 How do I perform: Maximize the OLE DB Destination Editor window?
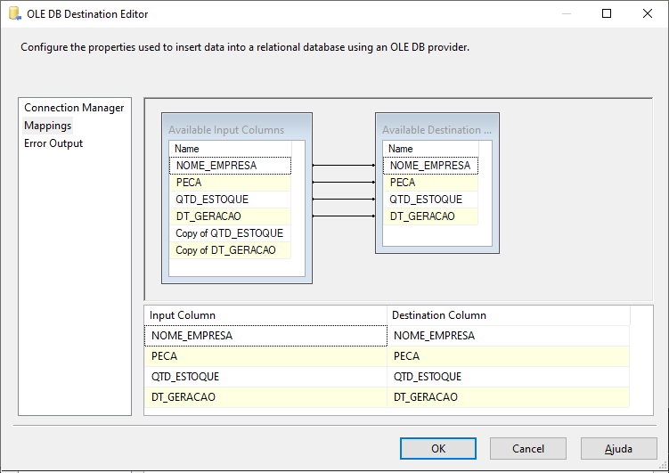[607, 13]
